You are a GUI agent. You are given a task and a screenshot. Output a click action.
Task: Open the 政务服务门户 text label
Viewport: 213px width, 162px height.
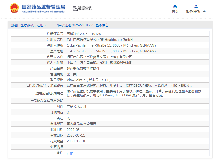pos(196,11)
